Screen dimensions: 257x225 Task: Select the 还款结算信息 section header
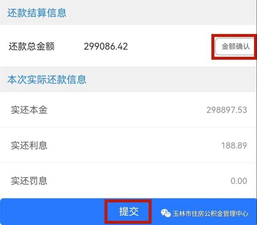click(x=37, y=13)
